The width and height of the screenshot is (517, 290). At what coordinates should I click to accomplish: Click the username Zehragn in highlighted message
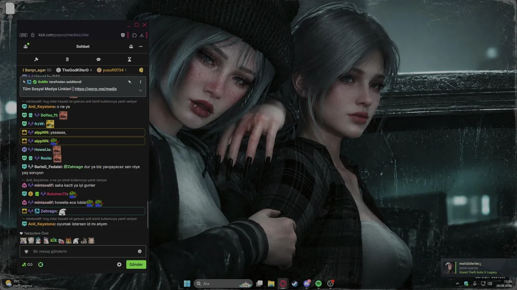pyautogui.click(x=49, y=211)
